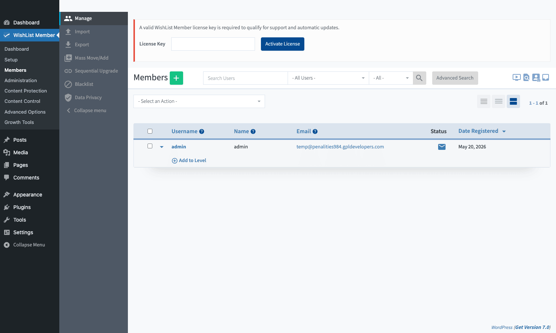556x333 pixels.
Task: Click the help icon beside Email header
Action: [x=315, y=131]
